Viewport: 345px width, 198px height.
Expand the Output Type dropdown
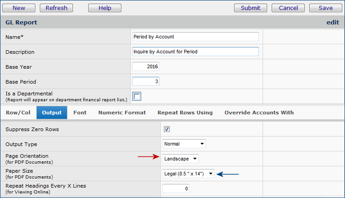click(x=184, y=144)
